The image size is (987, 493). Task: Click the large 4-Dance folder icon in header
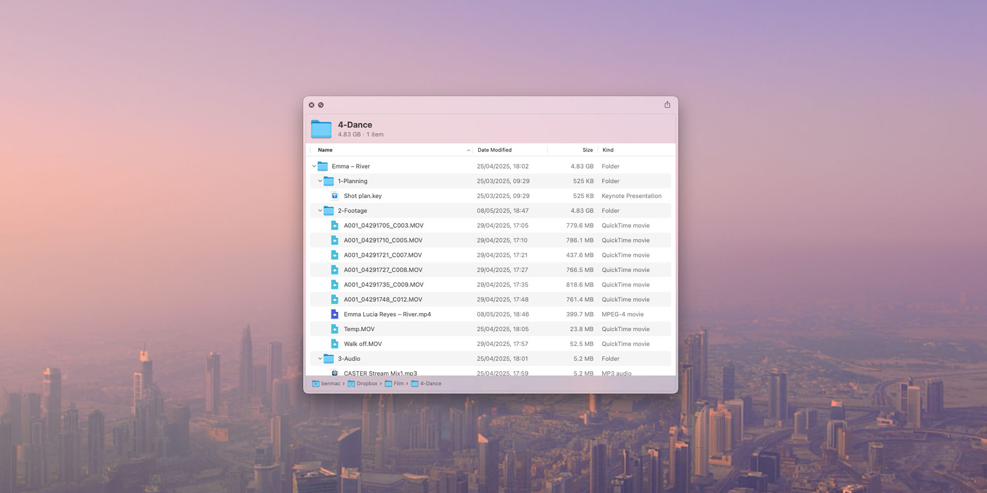(321, 129)
